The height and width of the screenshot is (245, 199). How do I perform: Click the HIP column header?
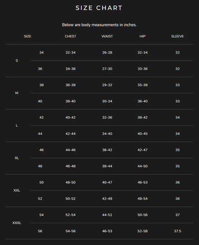142,36
